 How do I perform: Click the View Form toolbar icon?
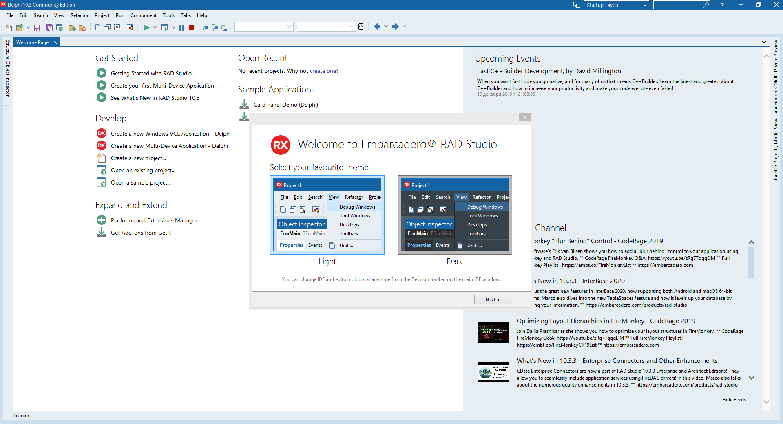107,27
